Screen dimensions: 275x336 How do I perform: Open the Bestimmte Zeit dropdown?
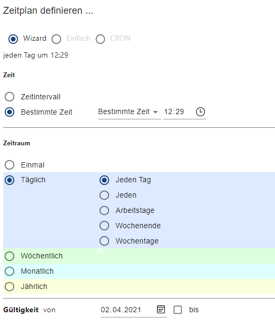point(129,112)
